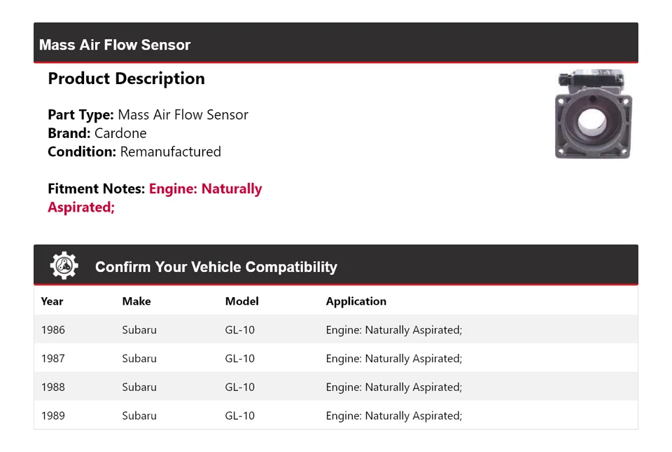Click the Make column header
672x452 pixels.
point(136,301)
